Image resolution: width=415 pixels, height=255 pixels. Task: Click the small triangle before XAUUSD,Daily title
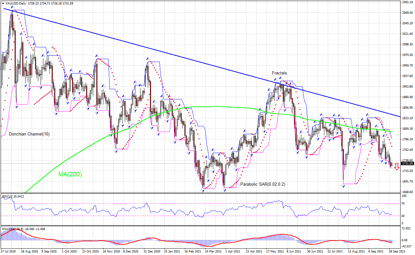[3, 3]
